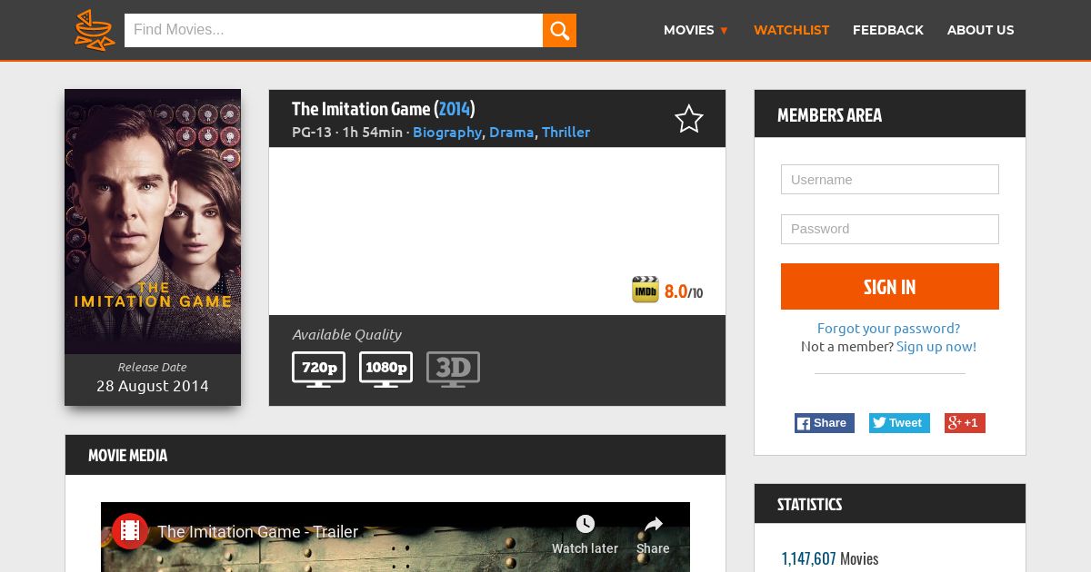Open The Imitation Game - Trailer title
The width and height of the screenshot is (1091, 572).
[258, 532]
